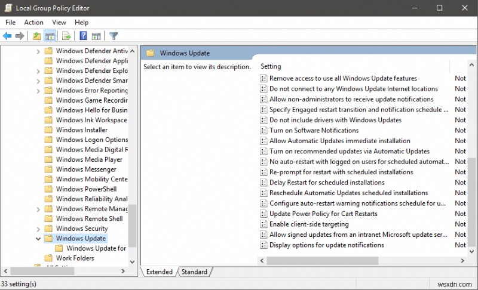The width and height of the screenshot is (478, 290).
Task: Click folder icon of Work Folders
Action: coord(48,258)
